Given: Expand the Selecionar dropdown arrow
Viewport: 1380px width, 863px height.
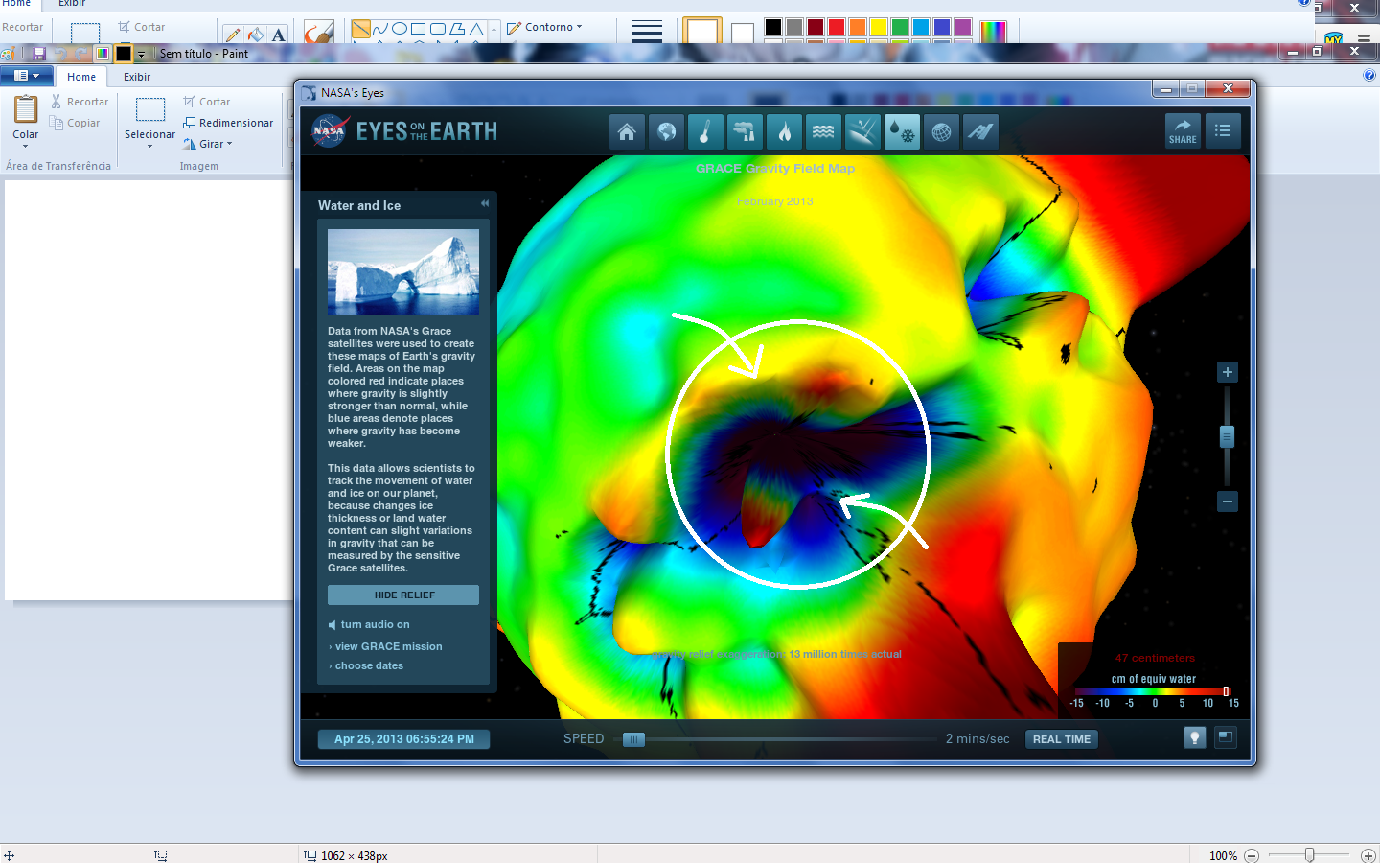Looking at the screenshot, I should (x=149, y=147).
